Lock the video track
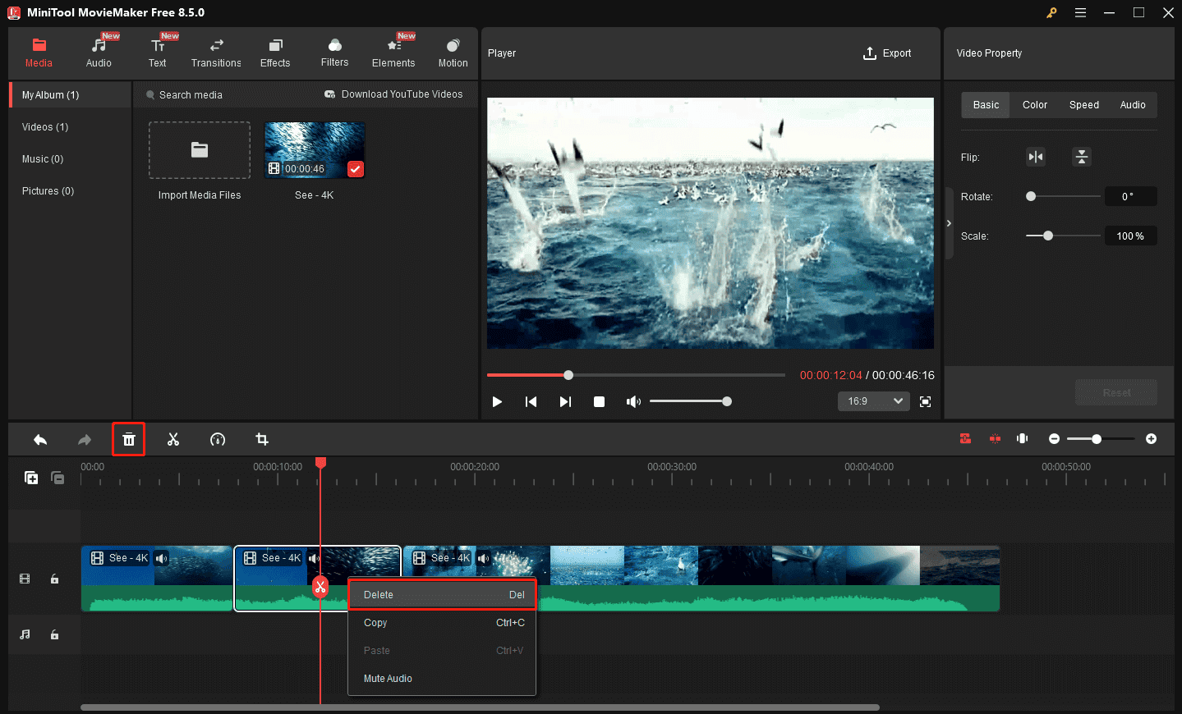This screenshot has height=714, width=1182. pyautogui.click(x=55, y=579)
